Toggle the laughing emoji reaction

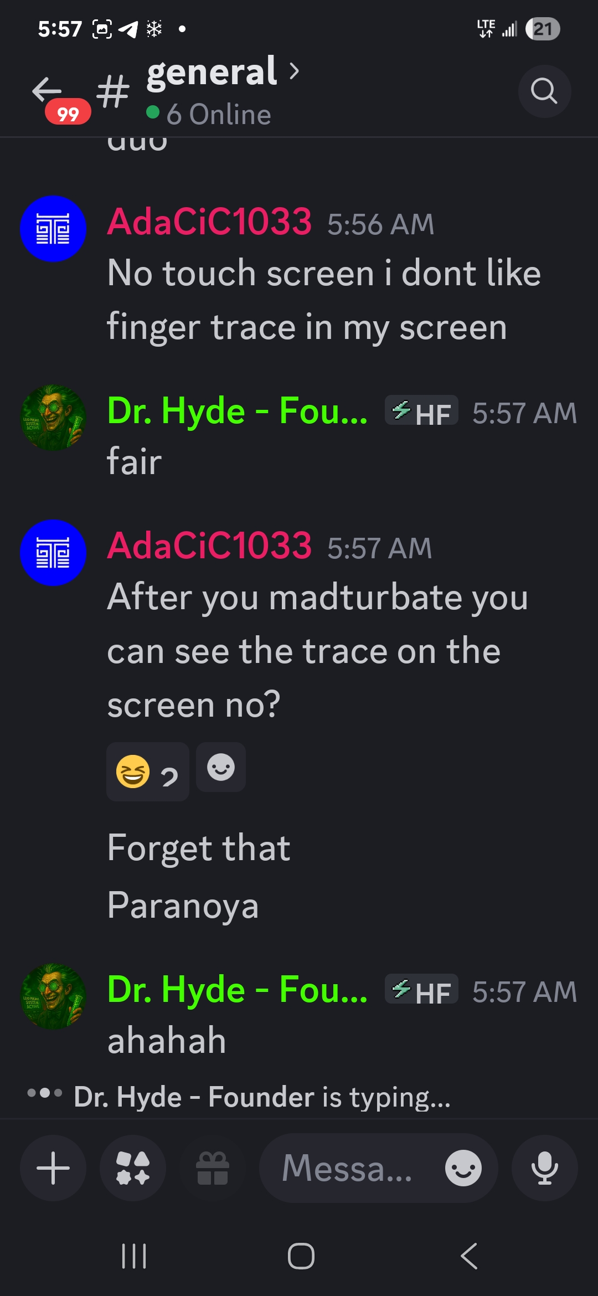click(x=148, y=772)
